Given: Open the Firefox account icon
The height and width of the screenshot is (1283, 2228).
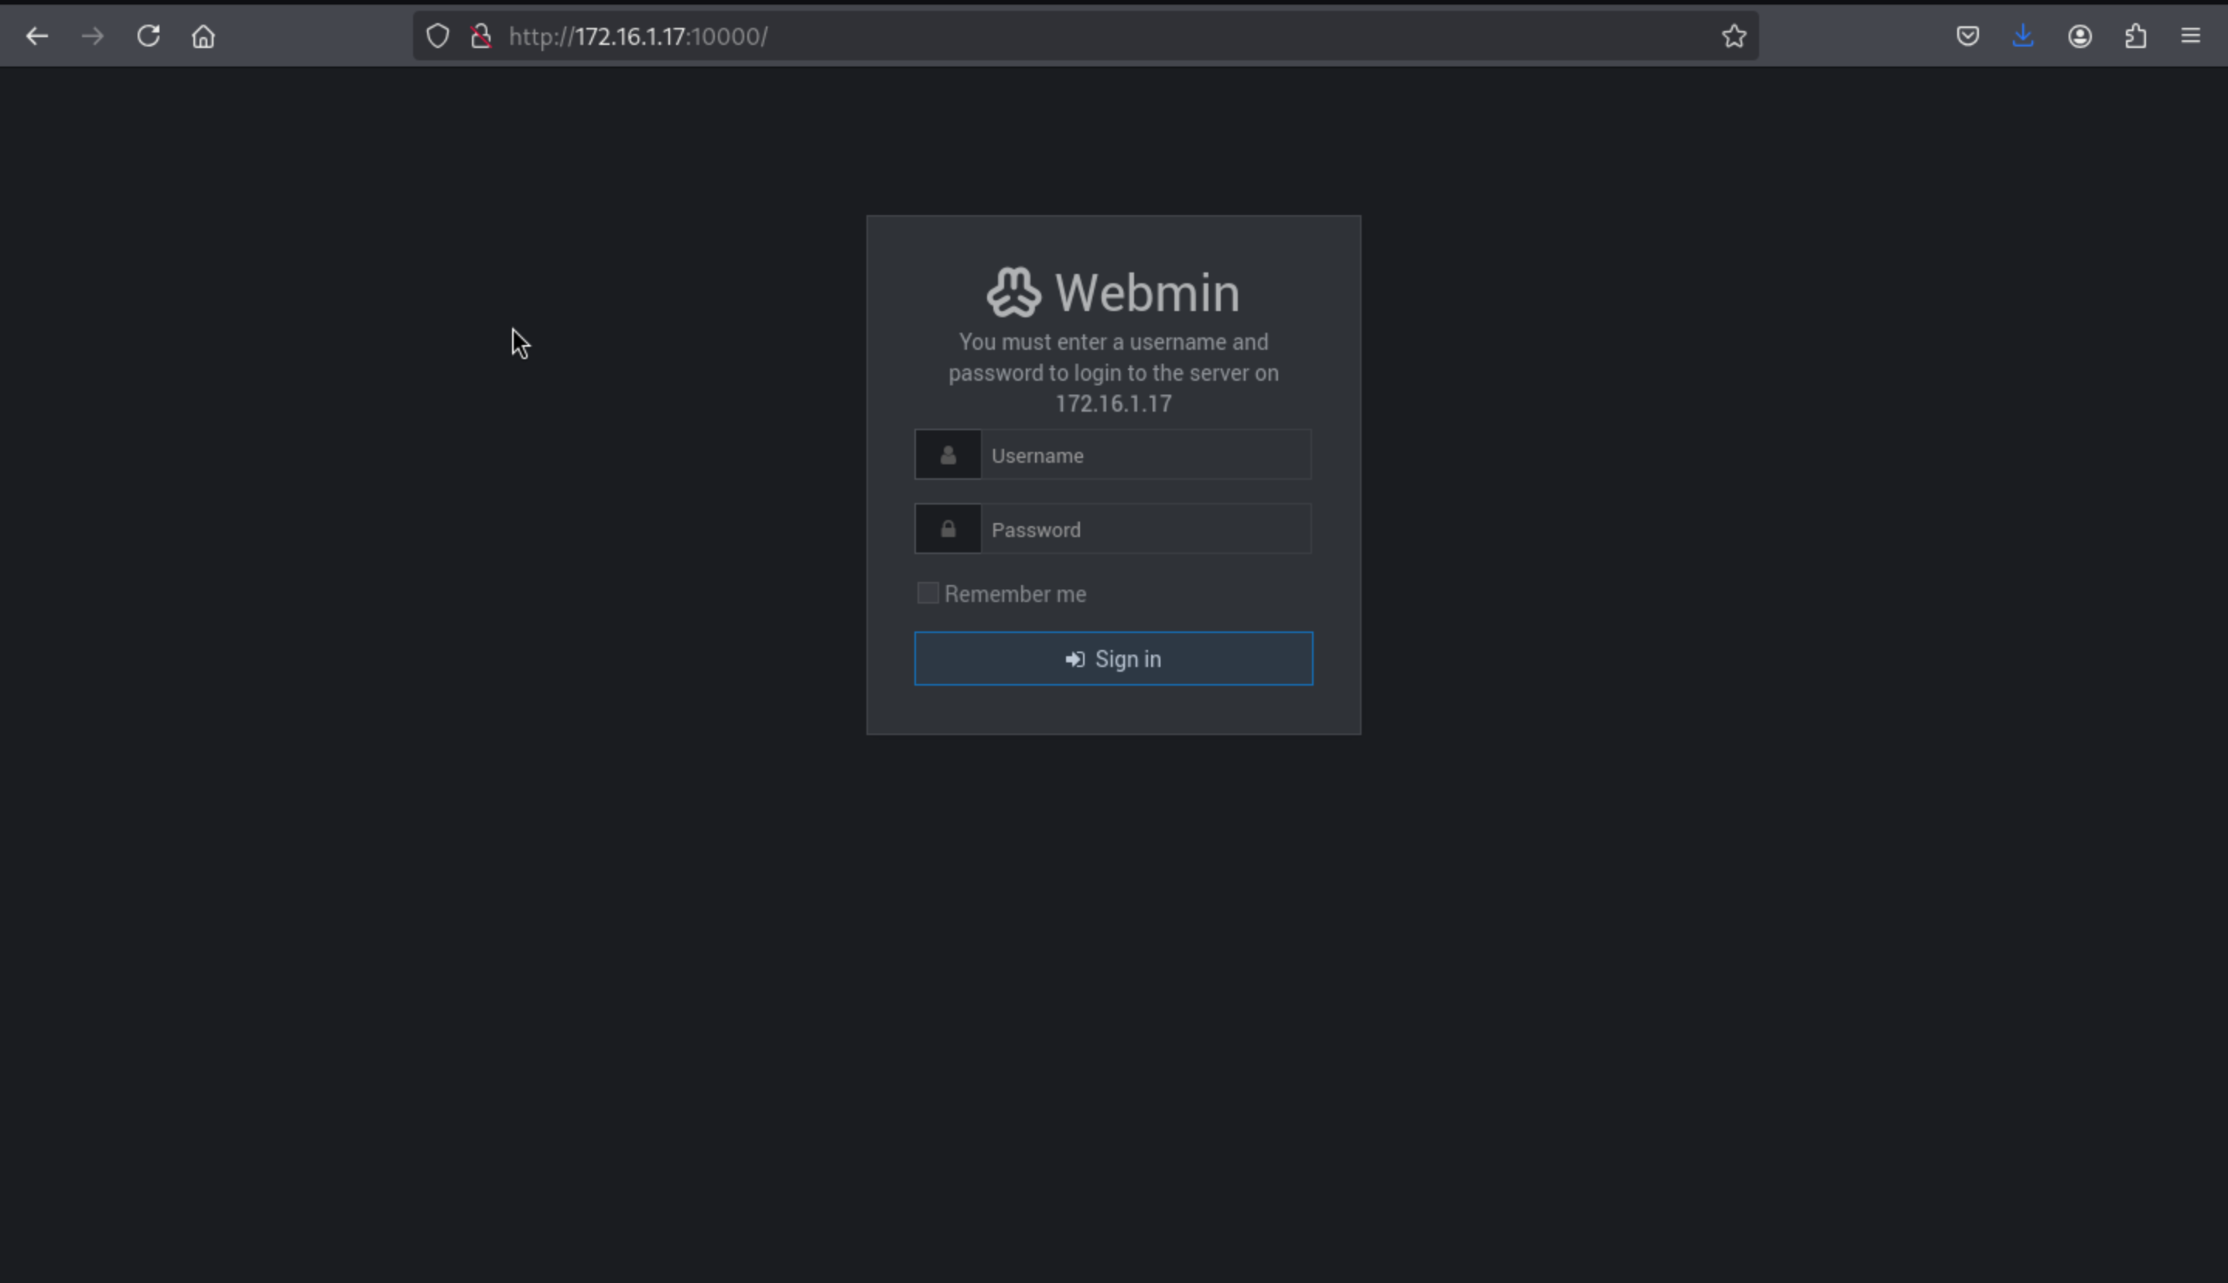Looking at the screenshot, I should 2079,36.
